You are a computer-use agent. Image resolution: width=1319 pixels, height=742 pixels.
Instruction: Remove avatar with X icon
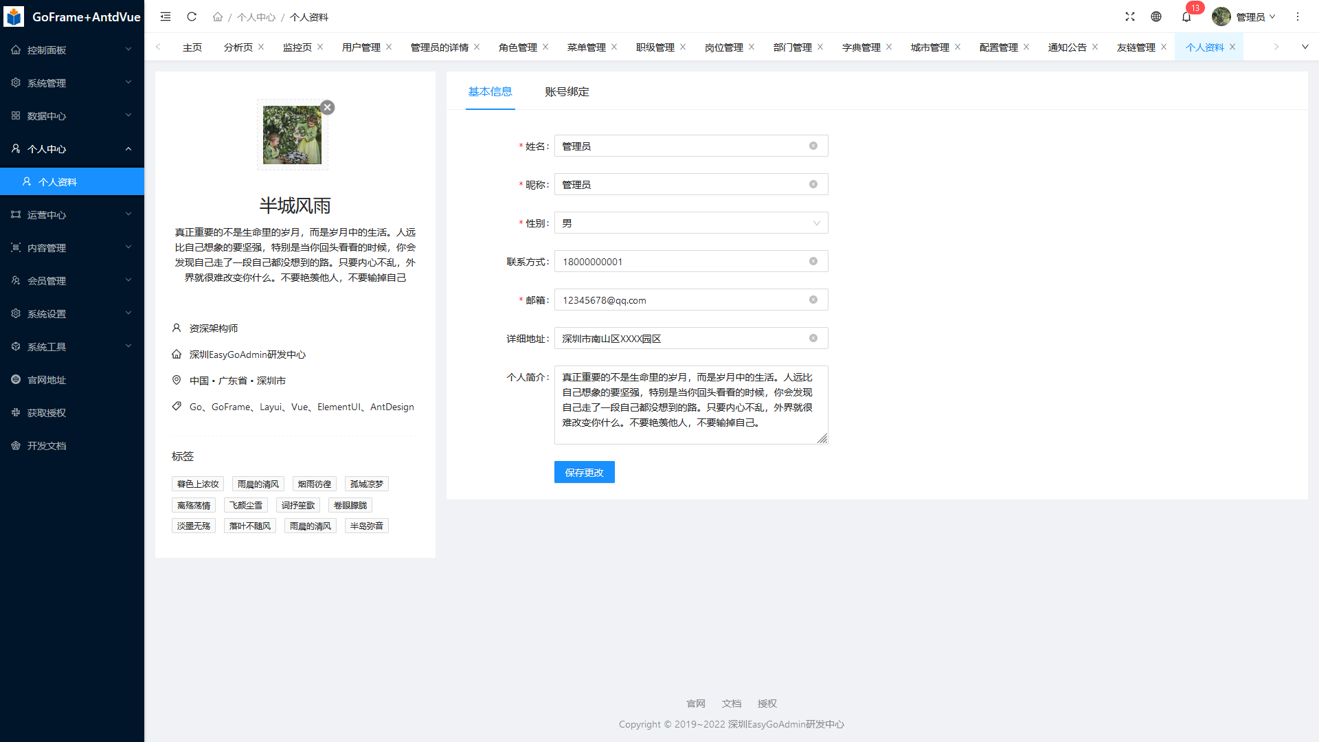328,107
